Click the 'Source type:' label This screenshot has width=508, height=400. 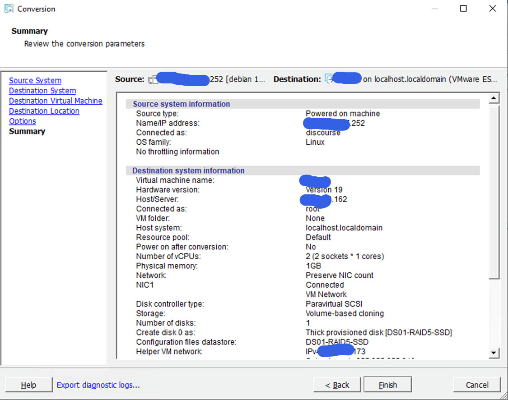click(x=157, y=114)
